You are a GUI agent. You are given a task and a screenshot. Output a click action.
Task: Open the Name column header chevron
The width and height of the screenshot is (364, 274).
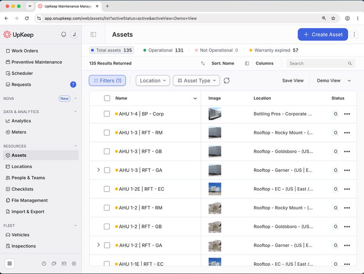[195, 98]
